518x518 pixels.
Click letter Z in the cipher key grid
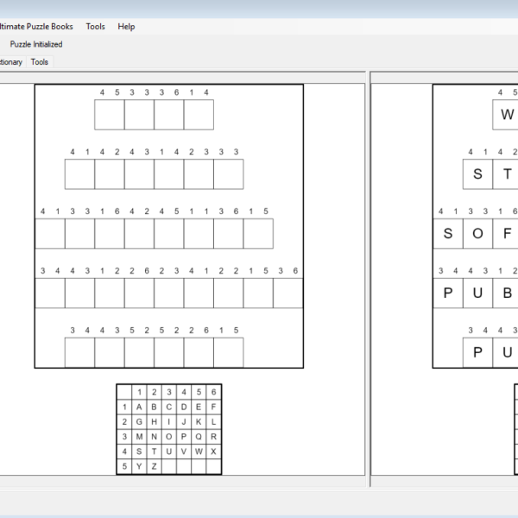(x=154, y=465)
